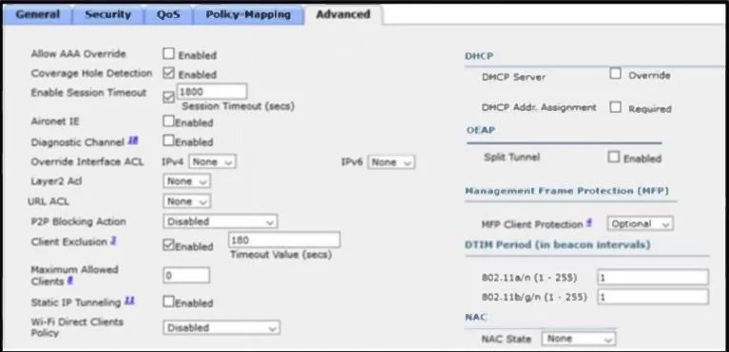Open the Security tab

107,15
